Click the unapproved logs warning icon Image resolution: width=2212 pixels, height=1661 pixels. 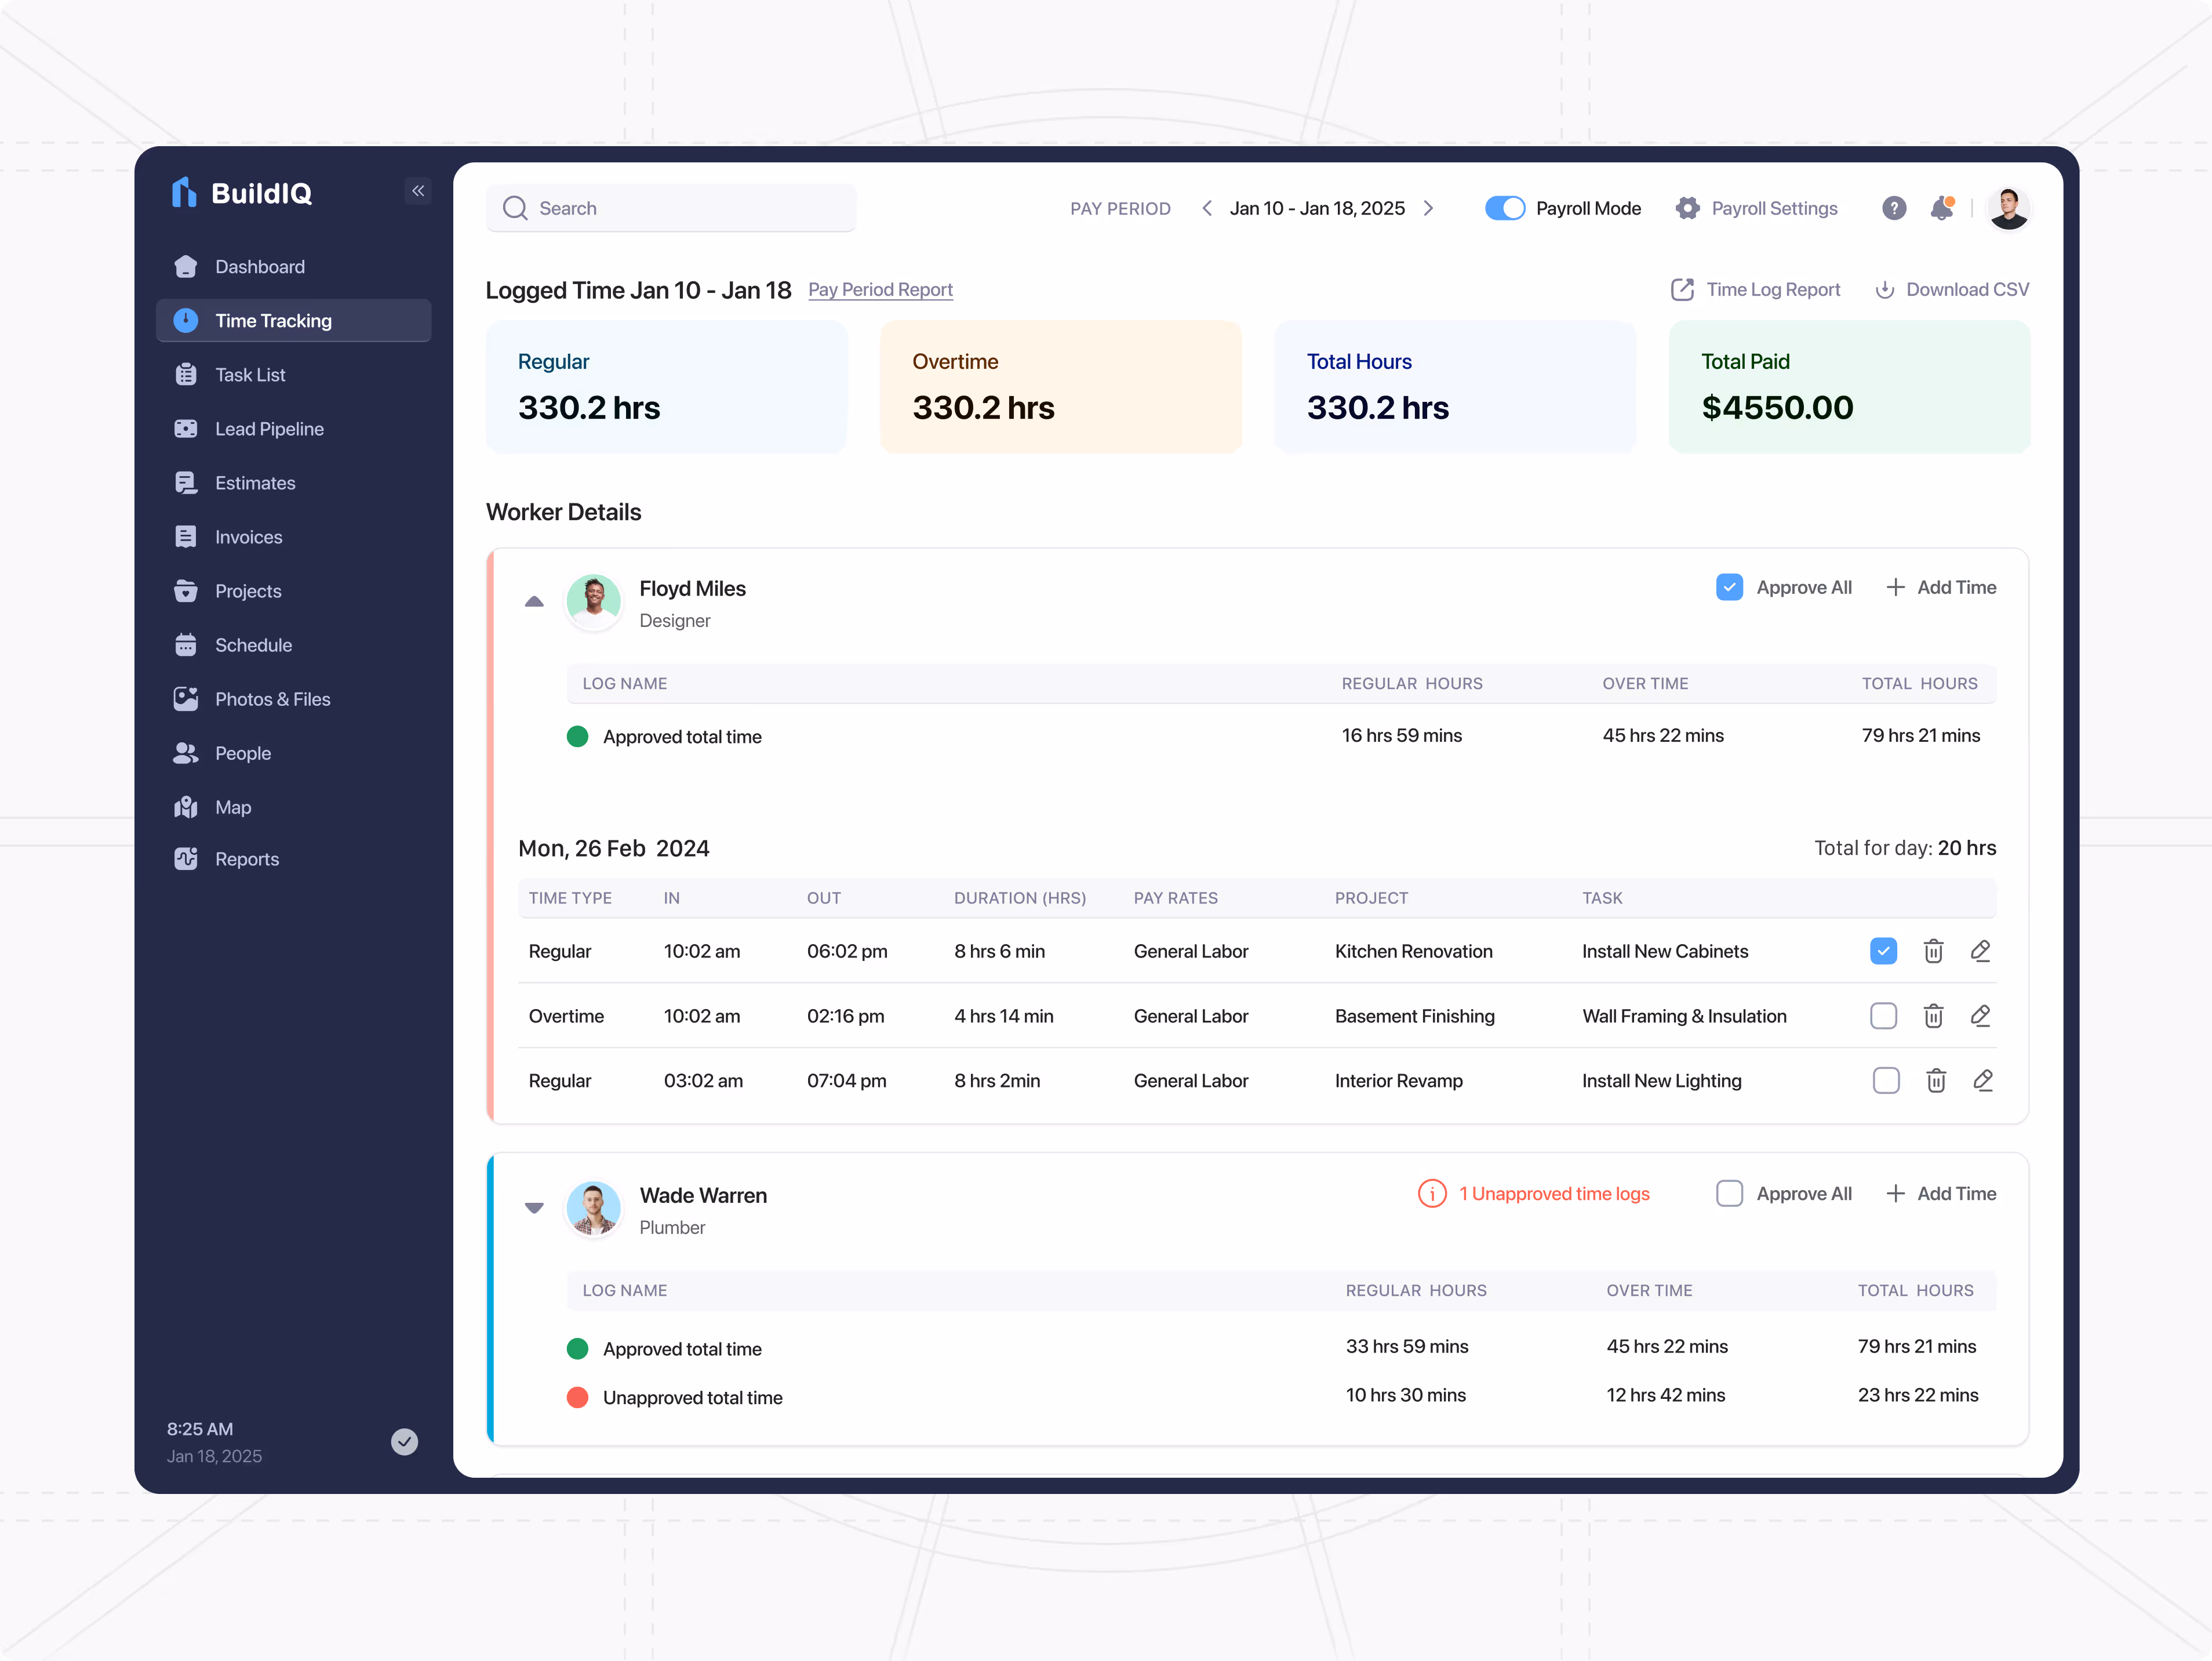point(1432,1194)
